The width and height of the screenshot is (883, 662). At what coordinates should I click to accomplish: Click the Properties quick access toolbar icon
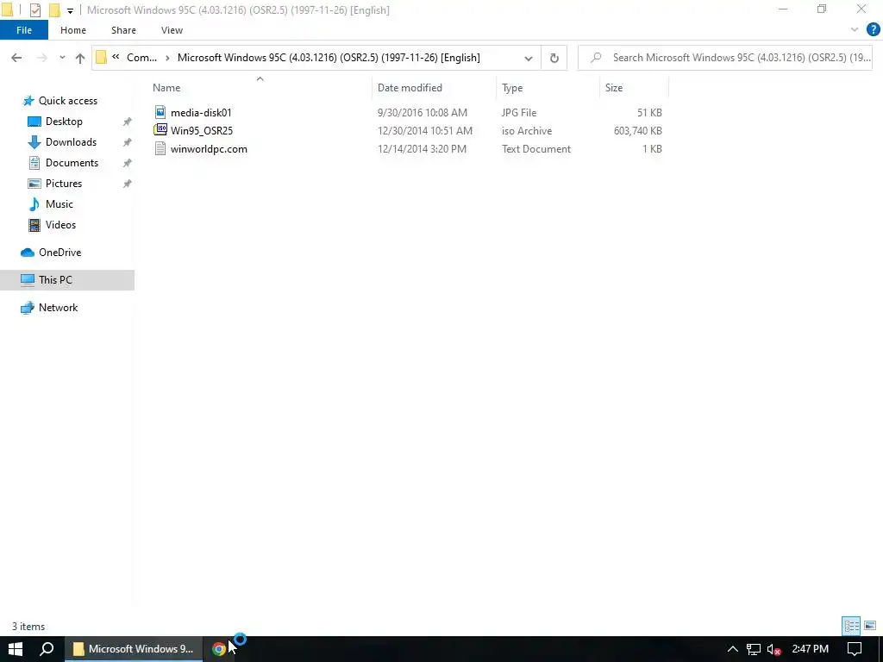(x=34, y=10)
